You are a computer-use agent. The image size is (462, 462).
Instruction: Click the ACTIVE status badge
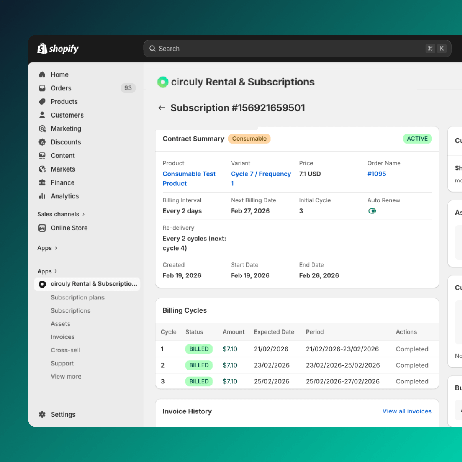click(x=417, y=139)
